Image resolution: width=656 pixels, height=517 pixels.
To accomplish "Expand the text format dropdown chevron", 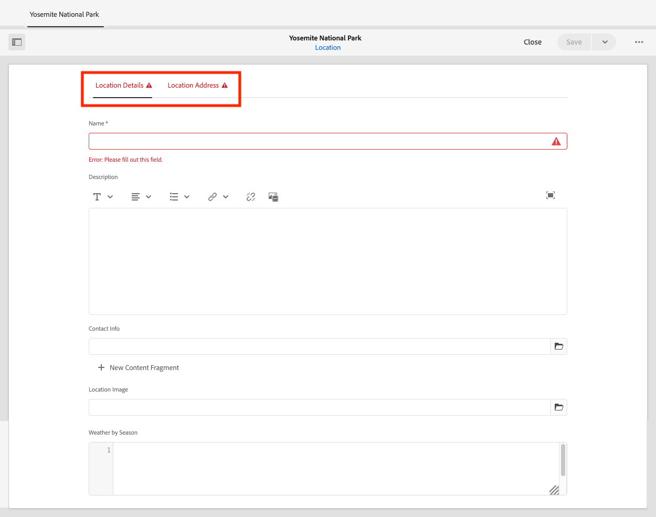I will point(110,197).
